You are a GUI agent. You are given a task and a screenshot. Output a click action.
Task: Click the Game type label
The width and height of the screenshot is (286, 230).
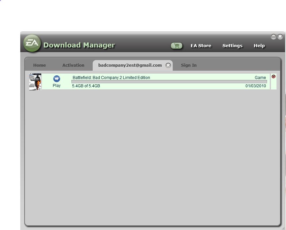[x=260, y=78]
